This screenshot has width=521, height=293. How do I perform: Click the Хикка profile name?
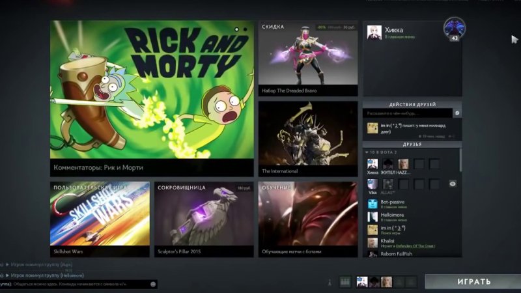coord(394,30)
